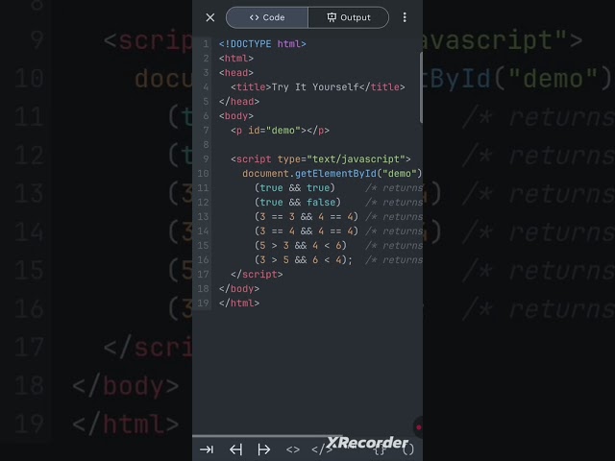
Task: Place cursor on the closing </body> tag
Action: point(239,289)
